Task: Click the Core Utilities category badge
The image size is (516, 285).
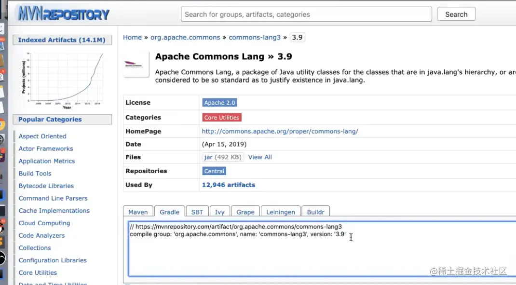Action: pyautogui.click(x=222, y=118)
